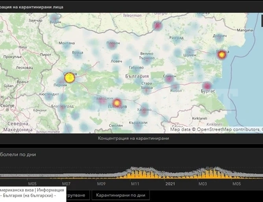Click the Видин label on the map

56,22
